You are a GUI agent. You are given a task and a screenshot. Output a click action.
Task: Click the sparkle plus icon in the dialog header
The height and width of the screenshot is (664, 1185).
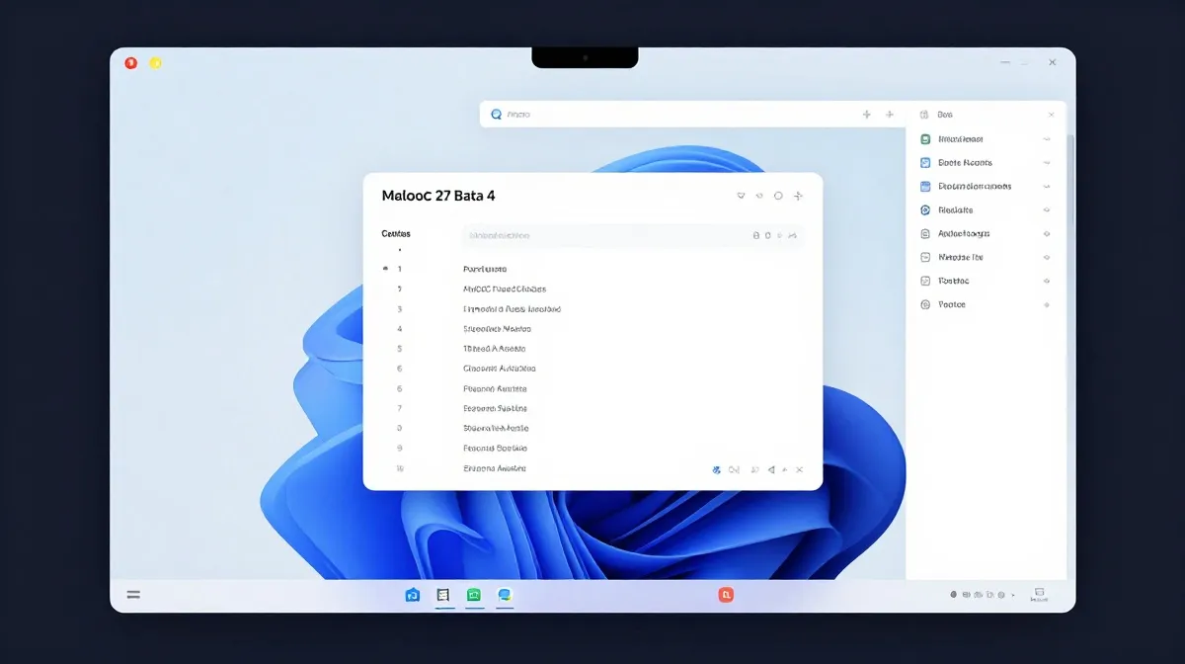pyautogui.click(x=798, y=196)
